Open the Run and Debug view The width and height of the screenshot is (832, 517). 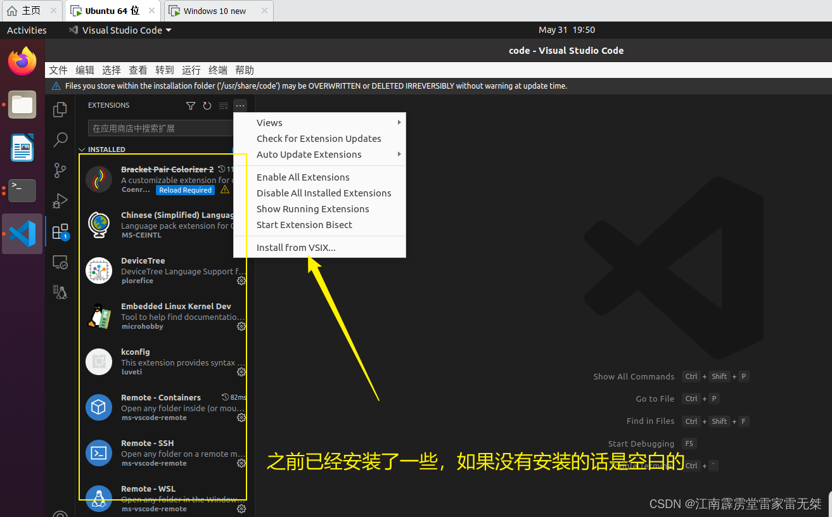pos(60,201)
